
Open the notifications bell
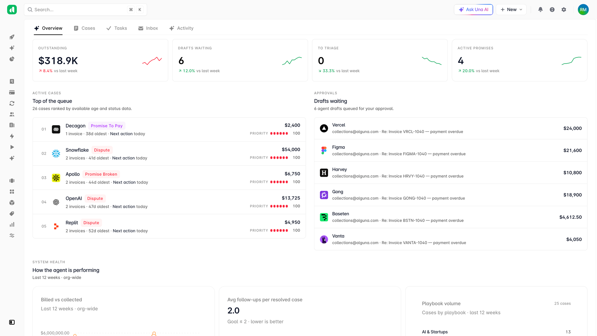coord(541,10)
